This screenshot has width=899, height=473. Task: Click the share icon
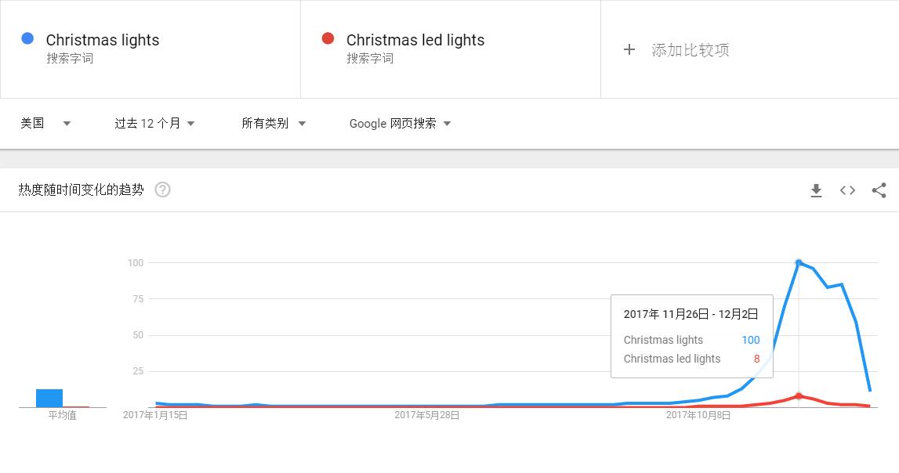(877, 190)
